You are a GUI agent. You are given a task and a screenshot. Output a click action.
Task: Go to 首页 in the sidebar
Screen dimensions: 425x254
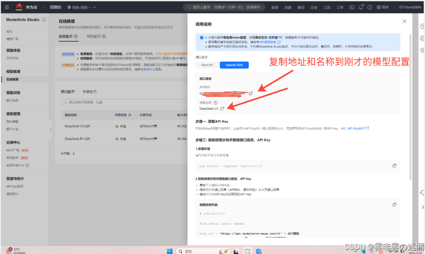9,31
